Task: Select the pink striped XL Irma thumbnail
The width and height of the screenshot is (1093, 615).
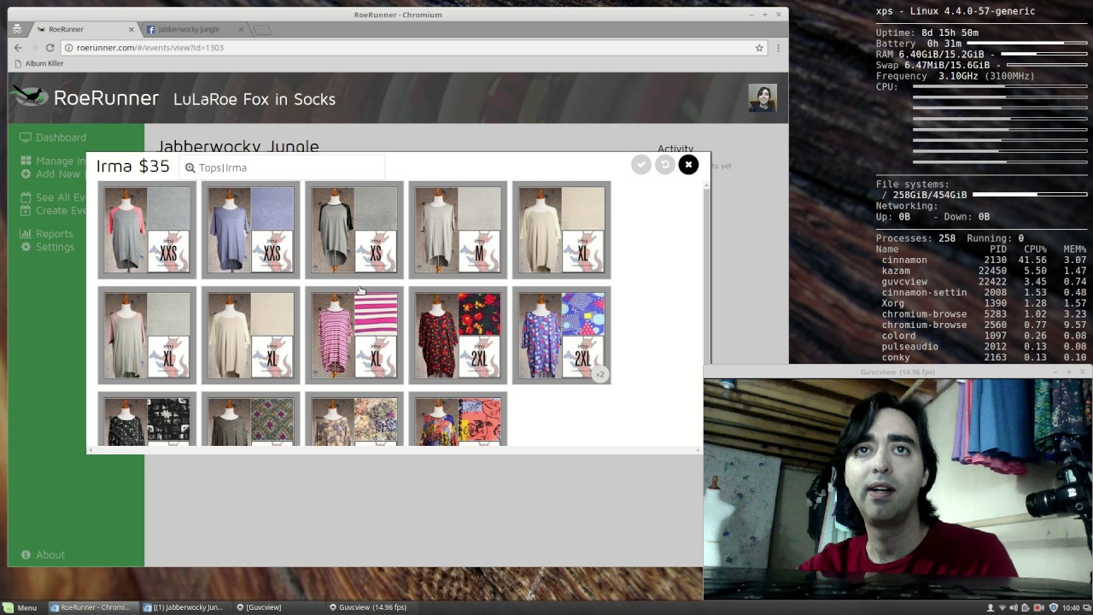Action: tap(354, 335)
